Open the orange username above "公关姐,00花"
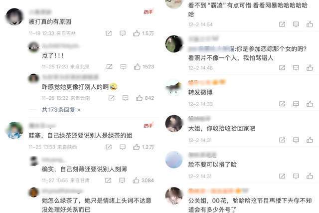The image size is (319, 213). (x=218, y=191)
